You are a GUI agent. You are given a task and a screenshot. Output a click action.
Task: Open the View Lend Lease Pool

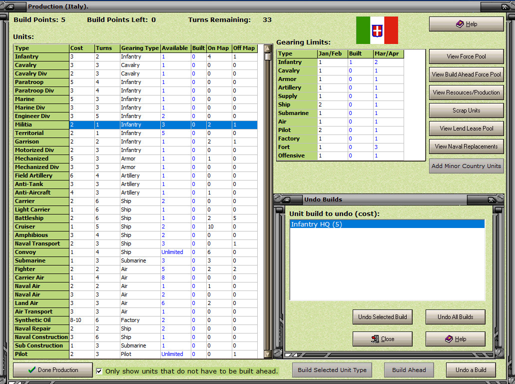466,128
